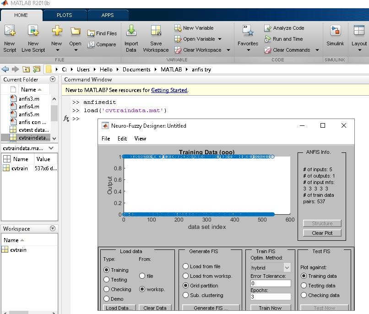Click the Clear Plot button
This screenshot has width=369, height=314.
(x=322, y=233)
